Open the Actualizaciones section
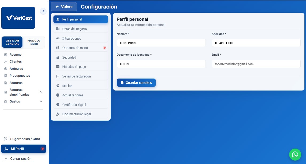The width and height of the screenshot is (306, 164). tap(81, 95)
